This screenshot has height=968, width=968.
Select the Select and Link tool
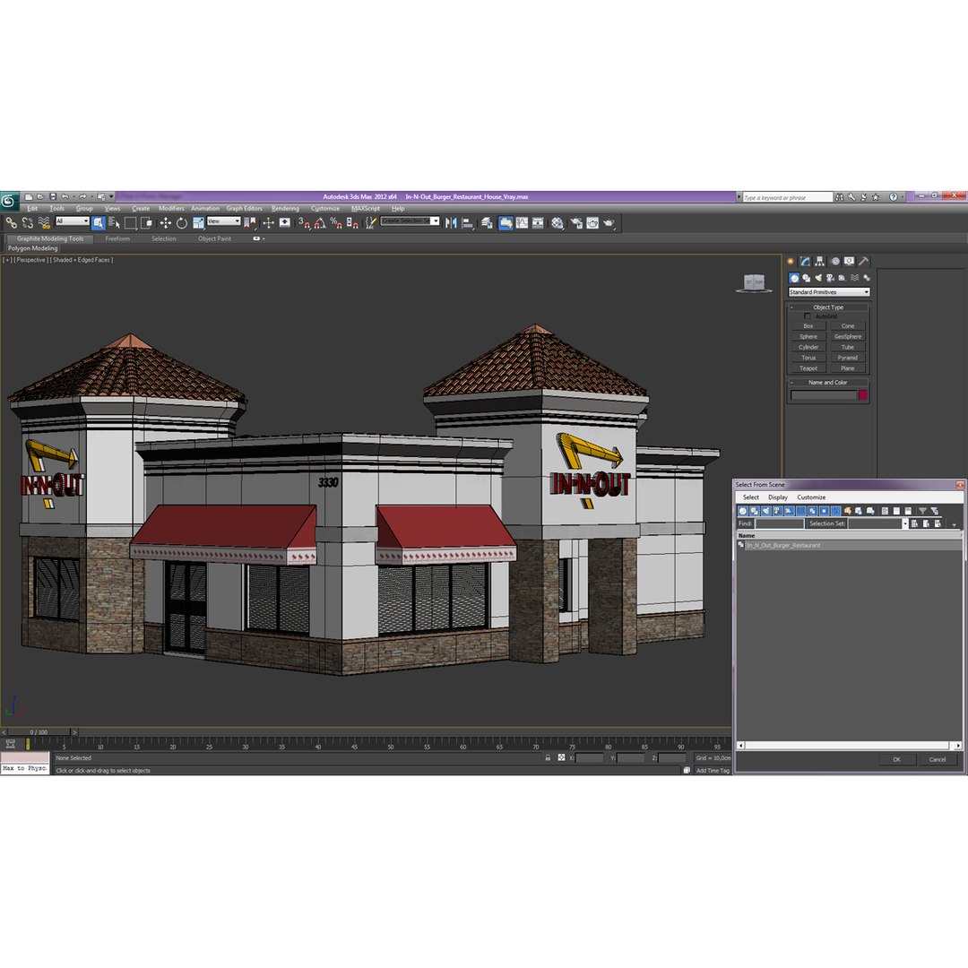11,223
